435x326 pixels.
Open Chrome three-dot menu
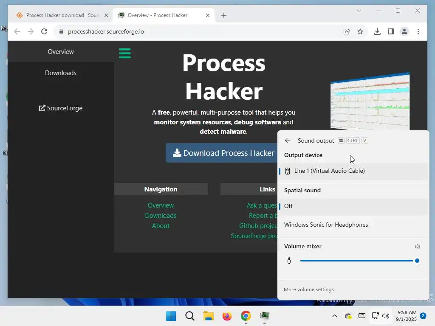point(418,31)
